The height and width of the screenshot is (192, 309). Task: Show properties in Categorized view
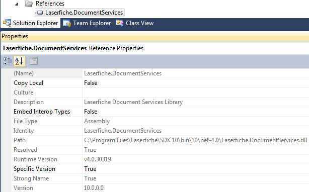pyautogui.click(x=8, y=61)
